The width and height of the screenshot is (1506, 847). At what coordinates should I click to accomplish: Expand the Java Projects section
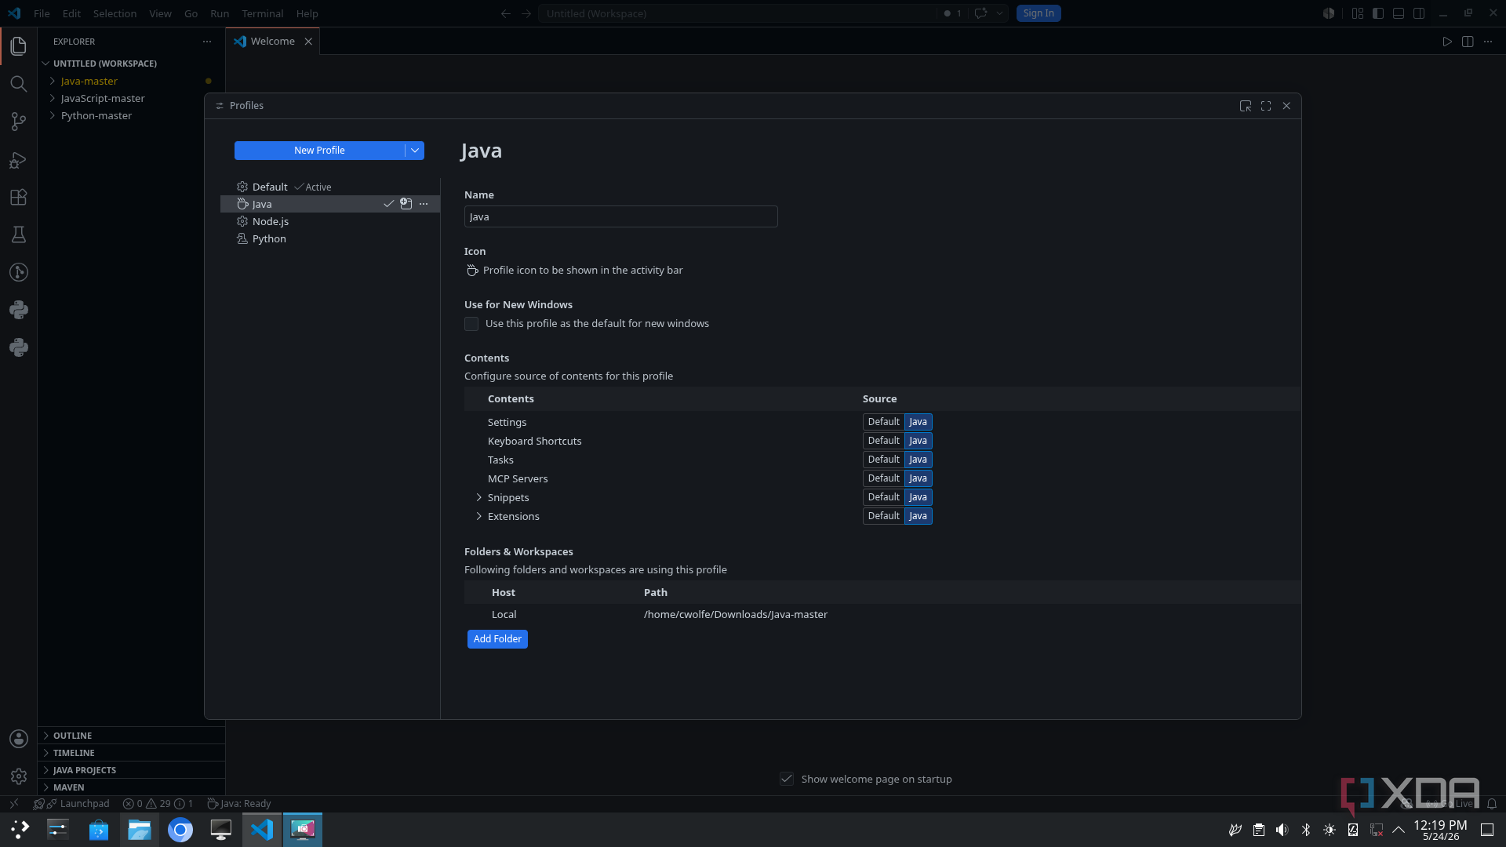tap(132, 770)
